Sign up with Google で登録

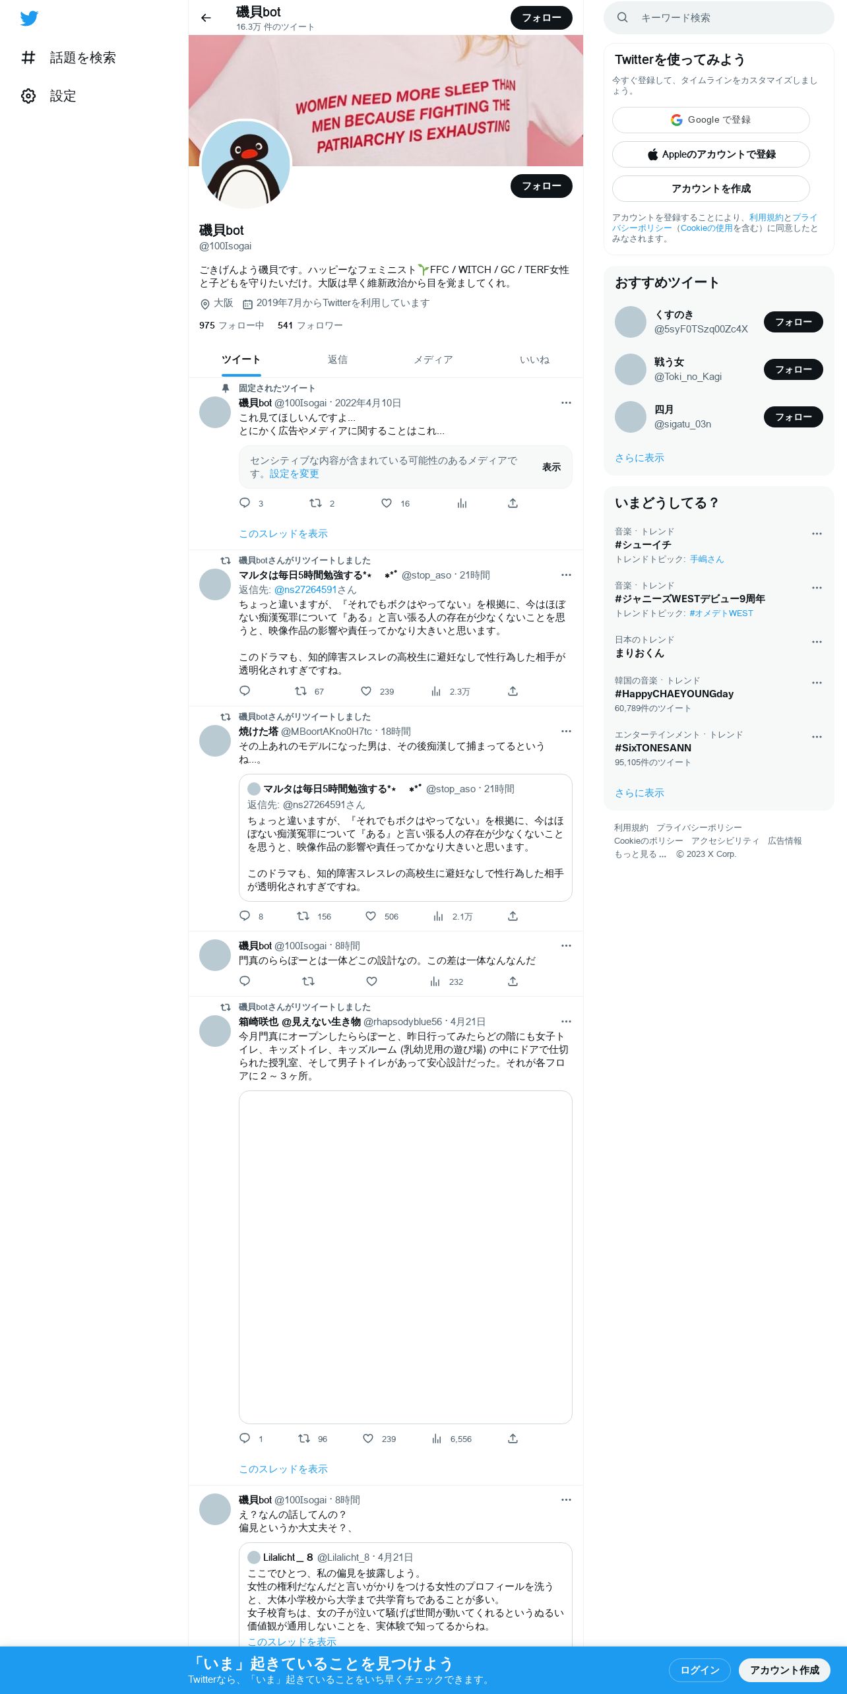tap(711, 120)
